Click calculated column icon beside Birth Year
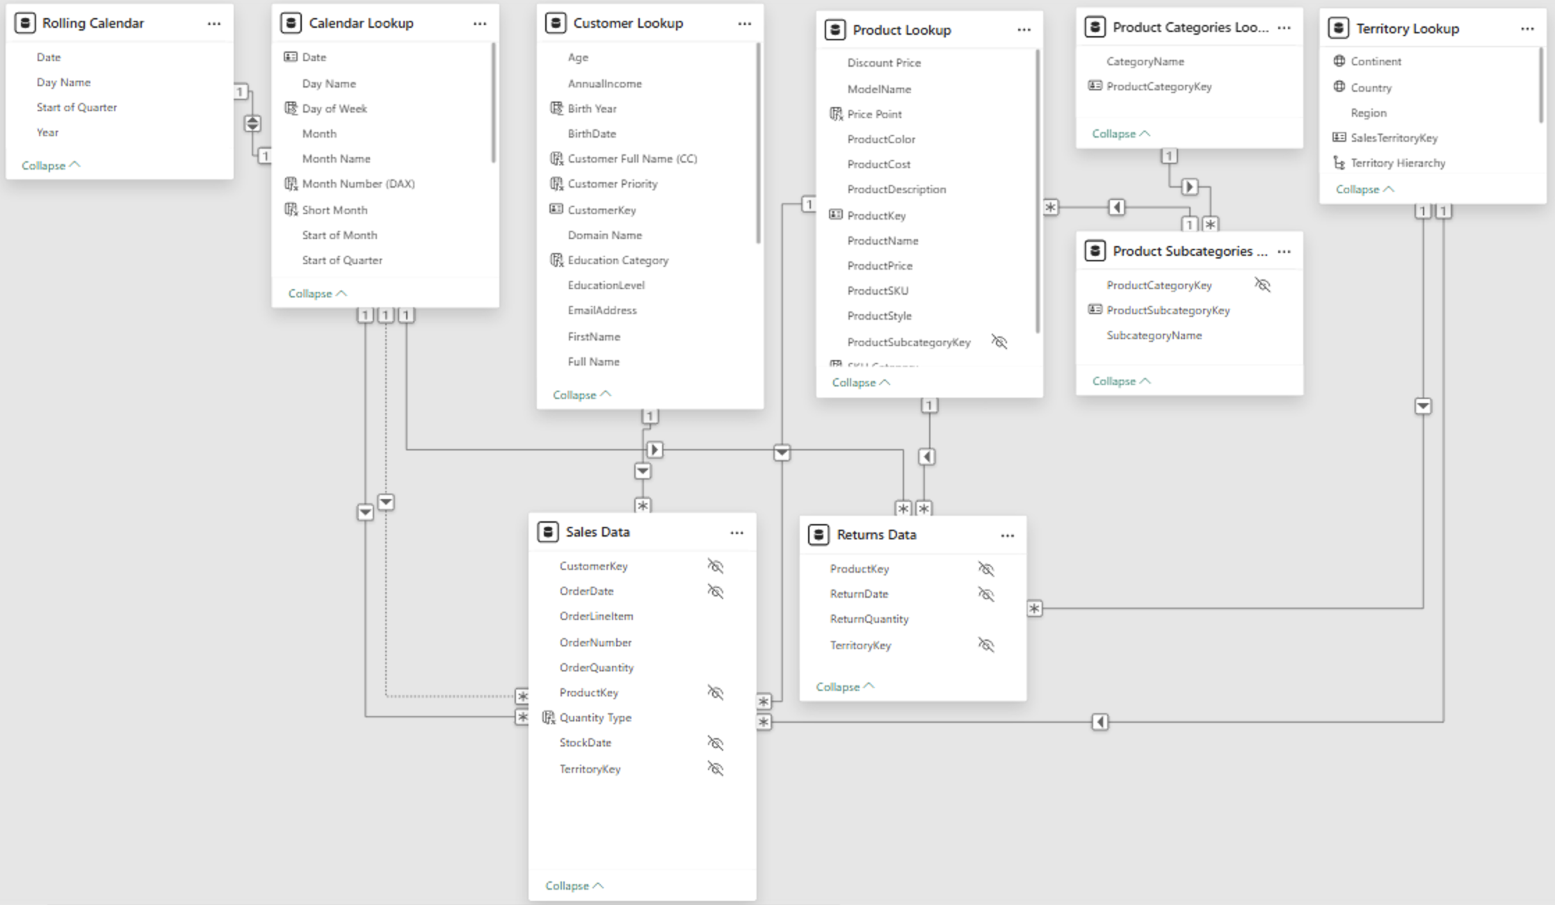This screenshot has height=905, width=1555. coord(556,108)
